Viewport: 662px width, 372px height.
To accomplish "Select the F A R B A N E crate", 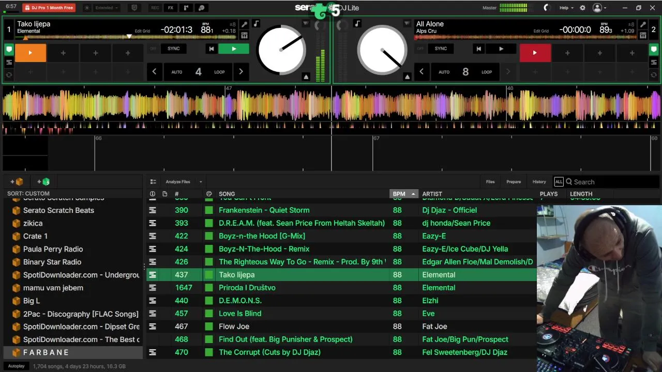I will 72,352.
